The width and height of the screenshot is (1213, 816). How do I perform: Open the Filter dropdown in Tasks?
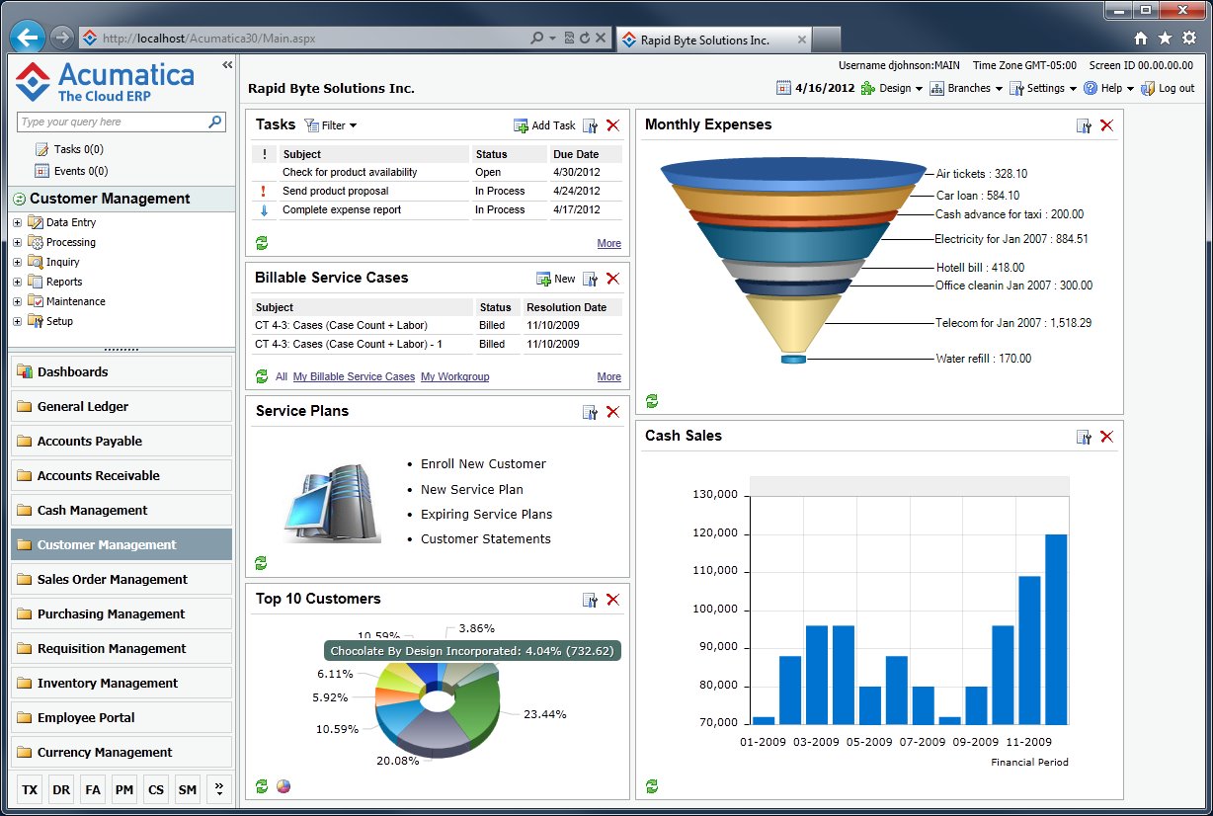tap(331, 125)
